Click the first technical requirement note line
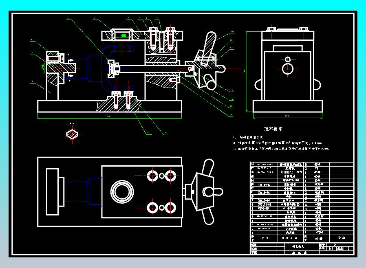Image resolution: width=366 pixels, height=268 pixels. coord(249,137)
